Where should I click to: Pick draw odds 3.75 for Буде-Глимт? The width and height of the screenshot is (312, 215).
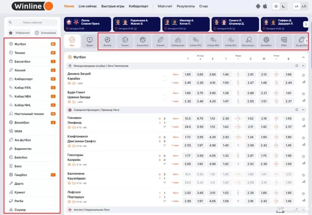tap(200, 93)
